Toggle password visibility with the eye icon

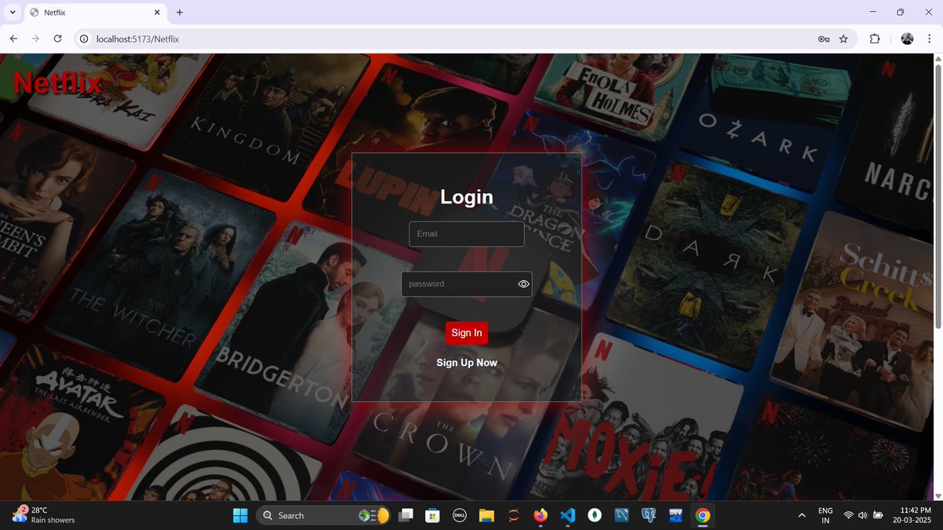(524, 284)
